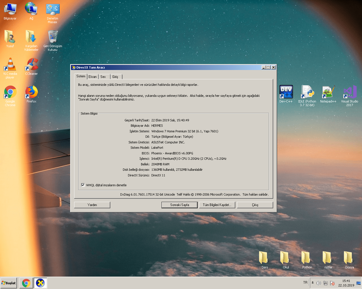Click the TR language indicator
The image size is (362, 289).
(305, 283)
